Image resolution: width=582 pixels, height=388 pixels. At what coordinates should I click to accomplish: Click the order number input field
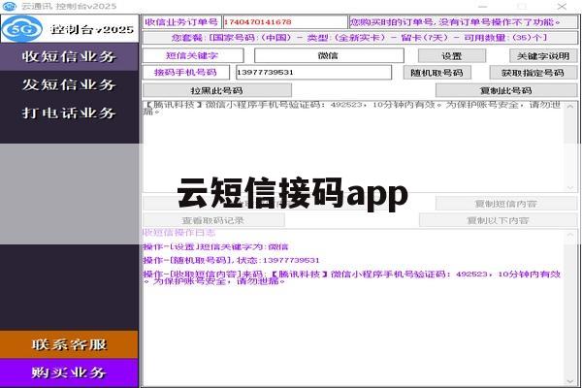284,22
